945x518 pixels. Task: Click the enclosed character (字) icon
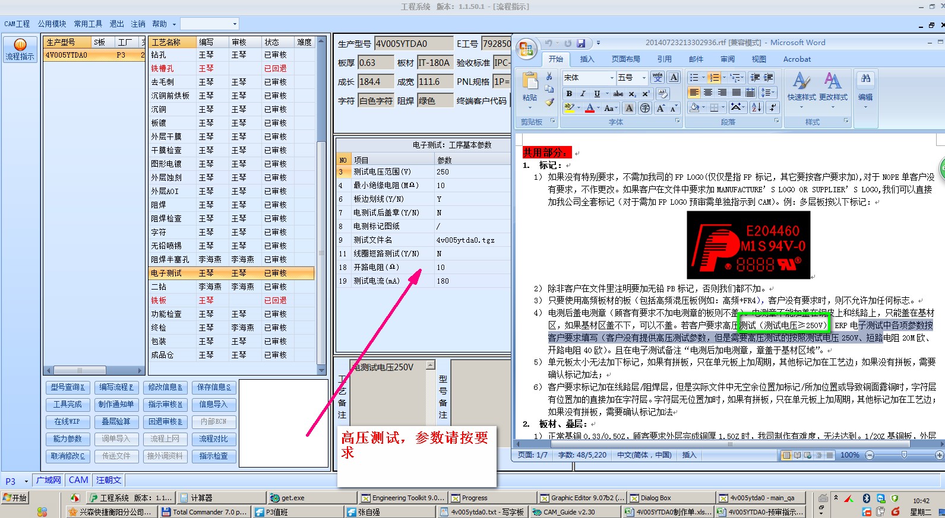645,108
